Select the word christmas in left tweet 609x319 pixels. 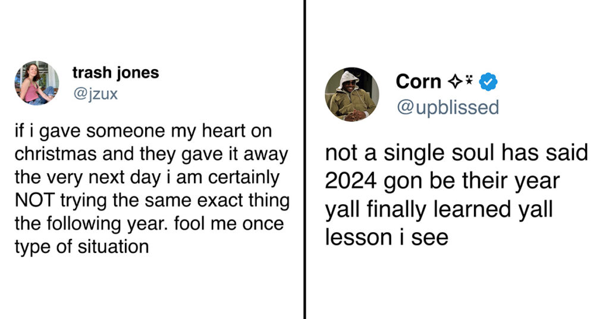pyautogui.click(x=56, y=154)
